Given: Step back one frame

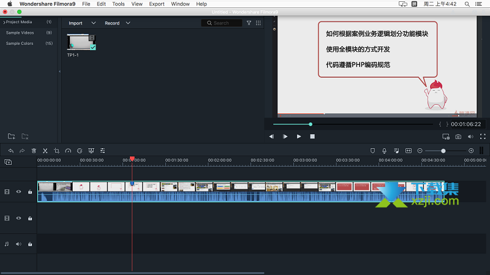Looking at the screenshot, I should pos(271,137).
